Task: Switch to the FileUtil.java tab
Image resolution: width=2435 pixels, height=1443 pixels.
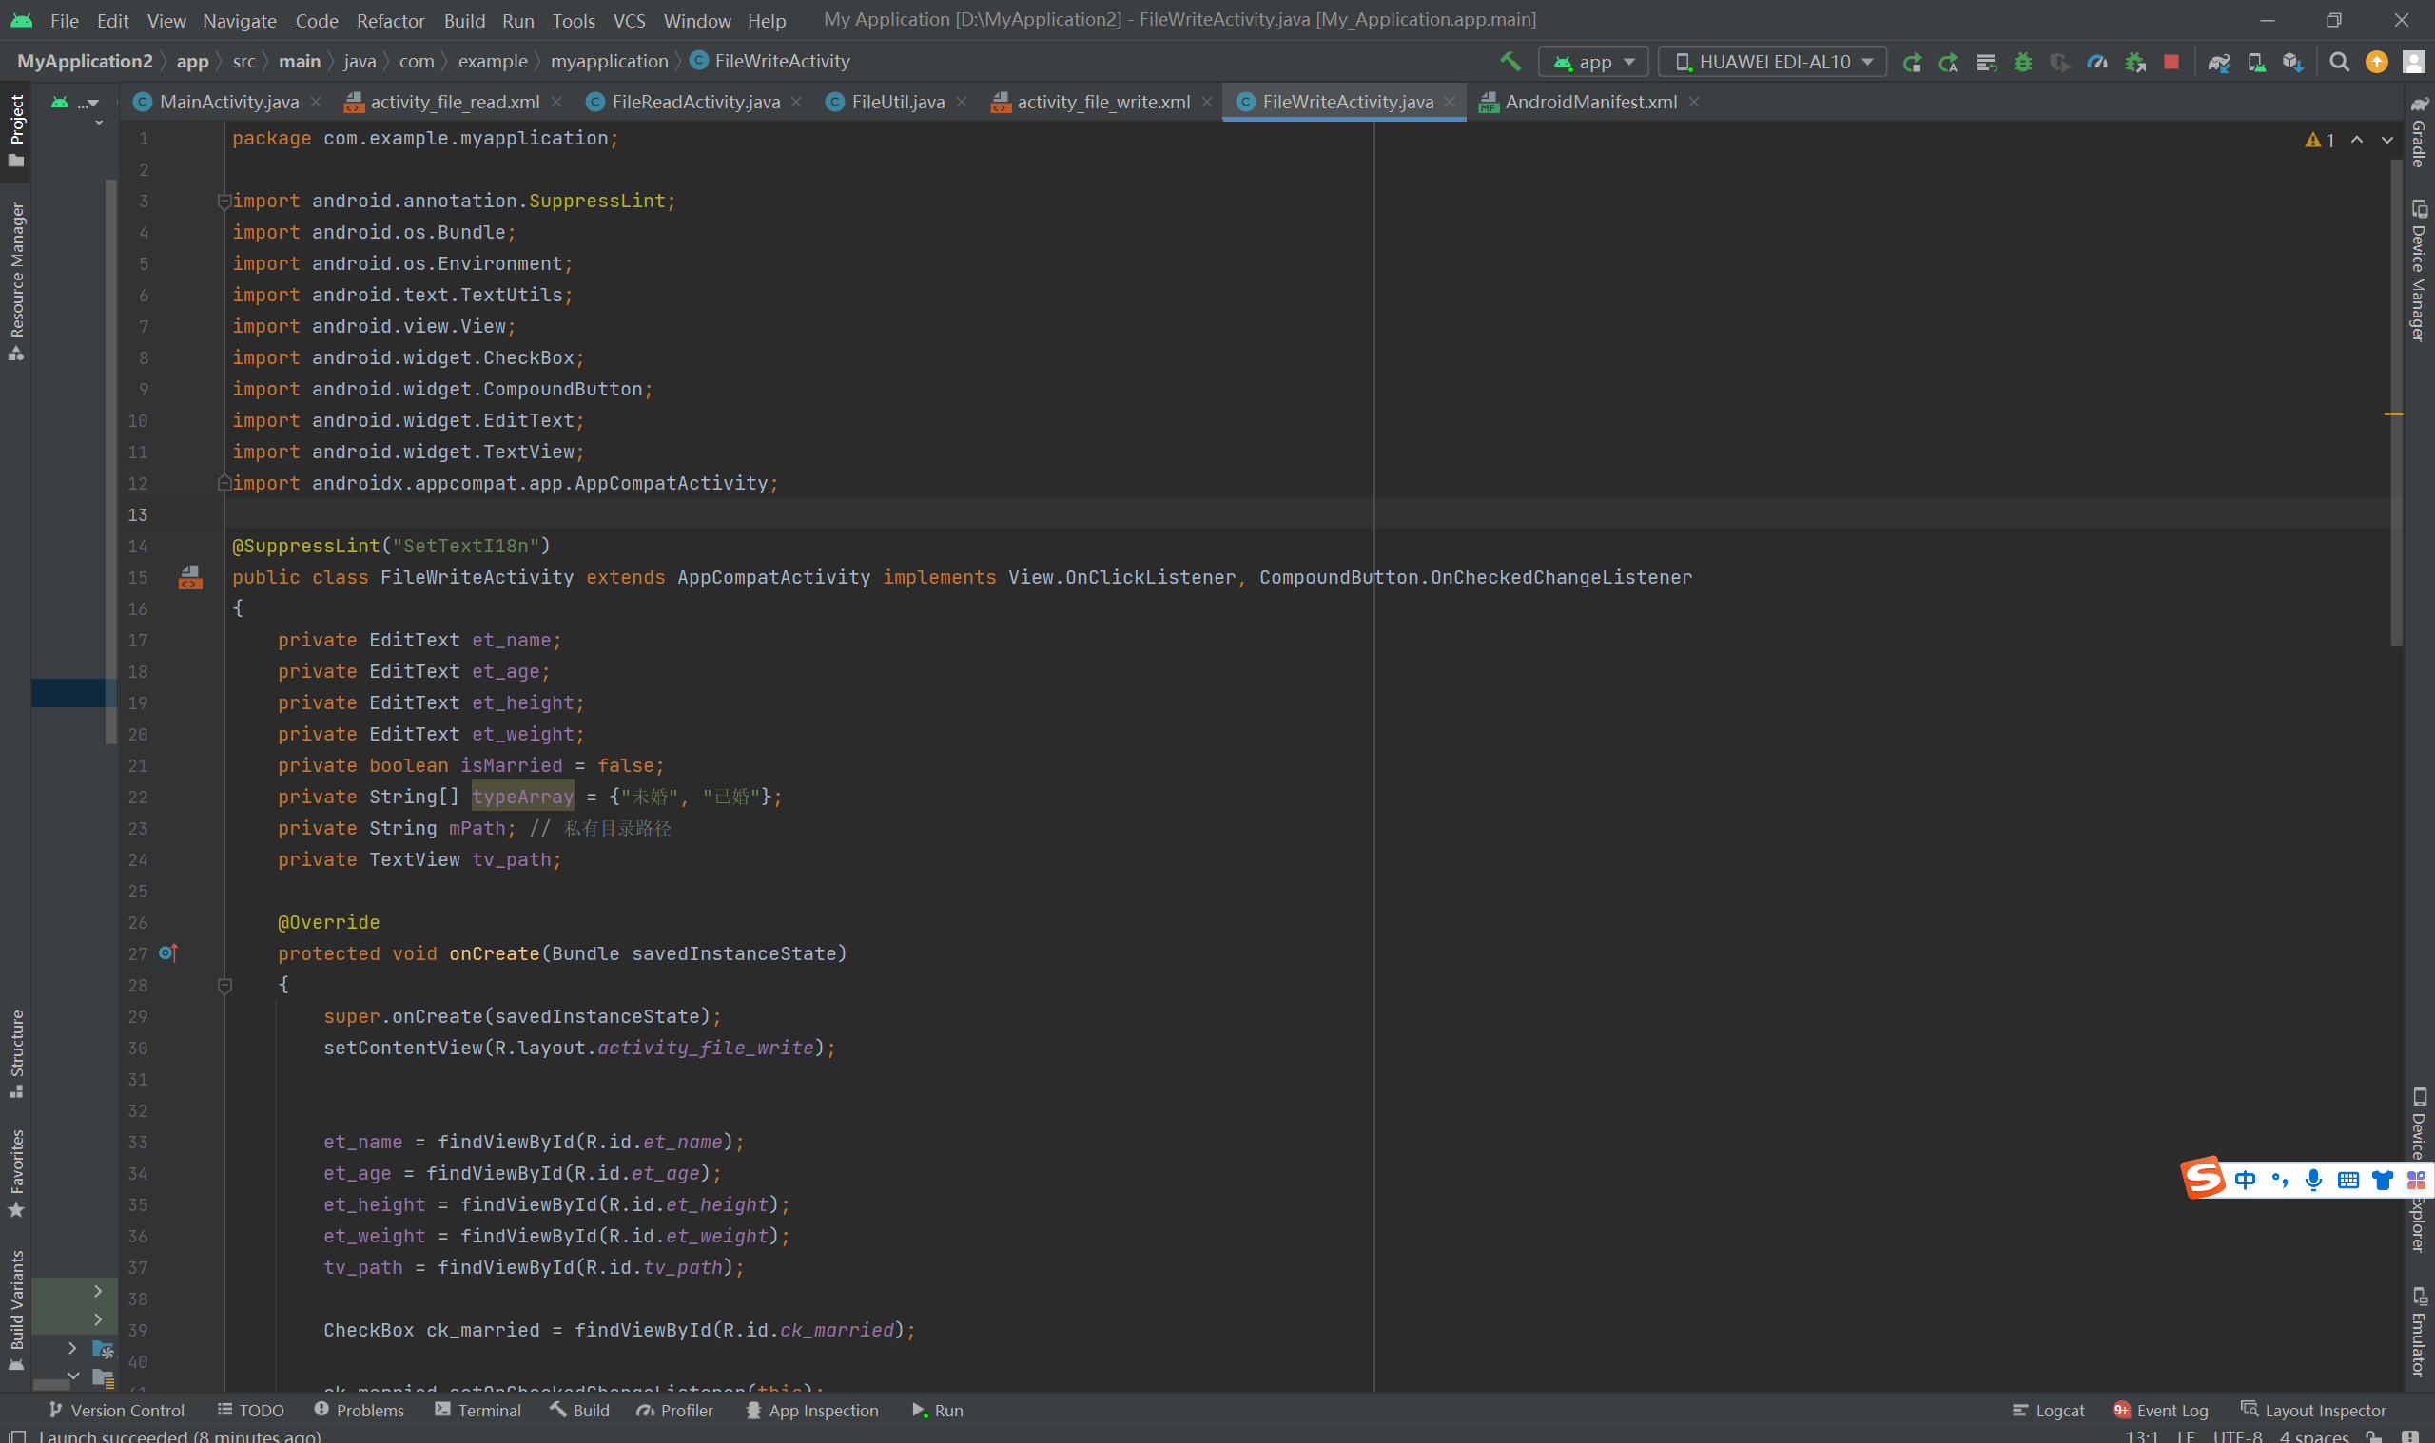Action: [896, 101]
